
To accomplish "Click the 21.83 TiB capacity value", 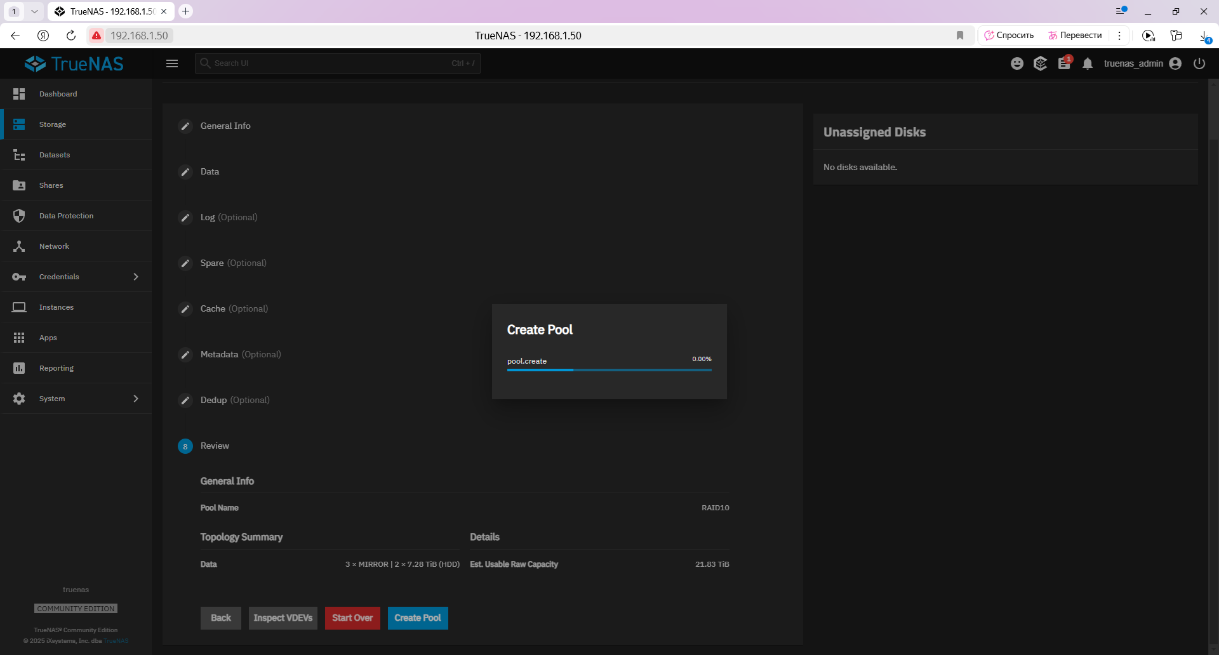I will point(712,564).
